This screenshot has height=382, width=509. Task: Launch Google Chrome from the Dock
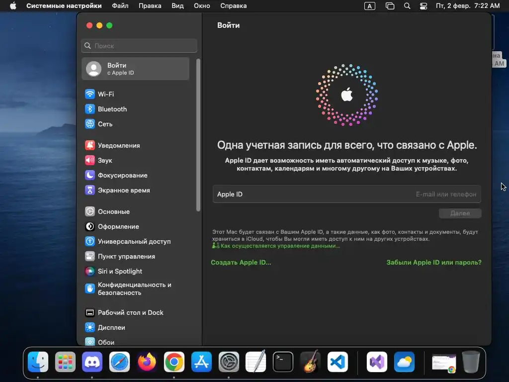174,362
